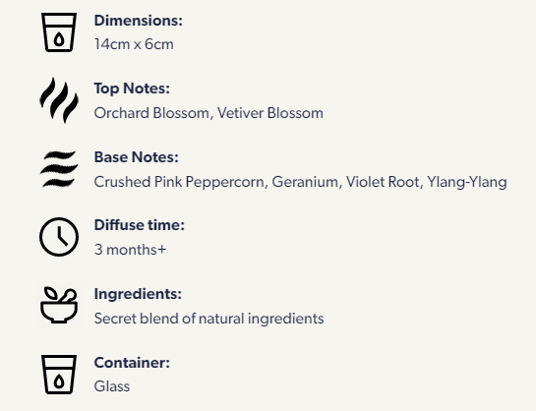Viewport: 536px width, 411px height.
Task: Click the horizontal waves Base Notes icon
Action: pyautogui.click(x=59, y=169)
